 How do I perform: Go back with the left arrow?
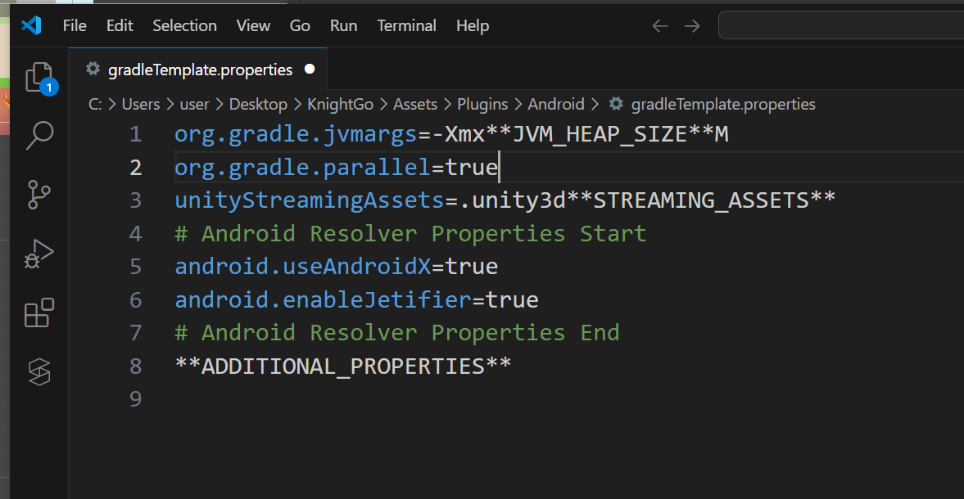659,26
